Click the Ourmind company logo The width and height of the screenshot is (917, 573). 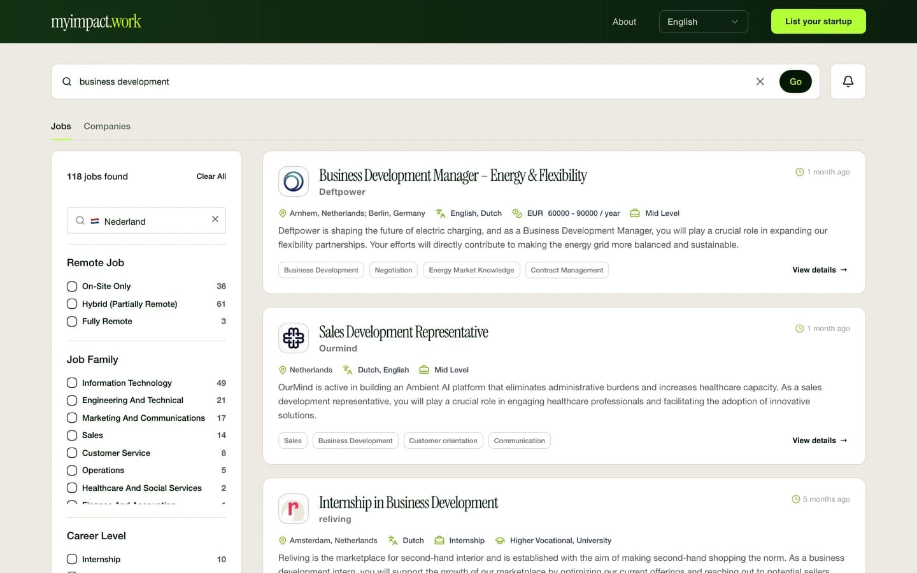tap(294, 338)
